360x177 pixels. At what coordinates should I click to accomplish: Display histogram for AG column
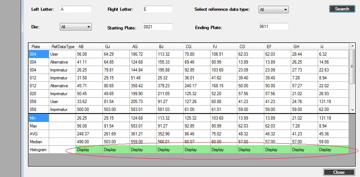143,150
